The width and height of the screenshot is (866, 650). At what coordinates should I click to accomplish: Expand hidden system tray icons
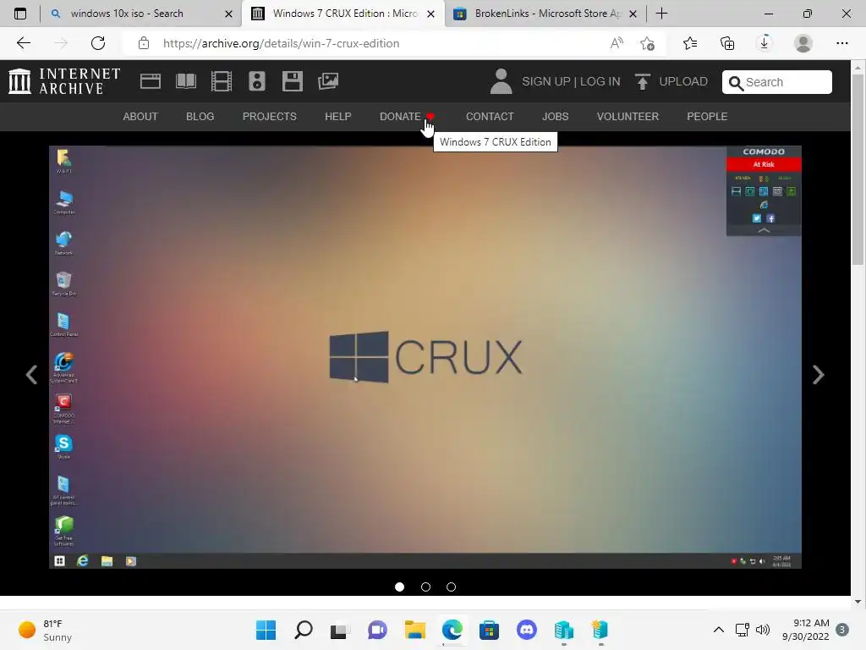pyautogui.click(x=719, y=630)
